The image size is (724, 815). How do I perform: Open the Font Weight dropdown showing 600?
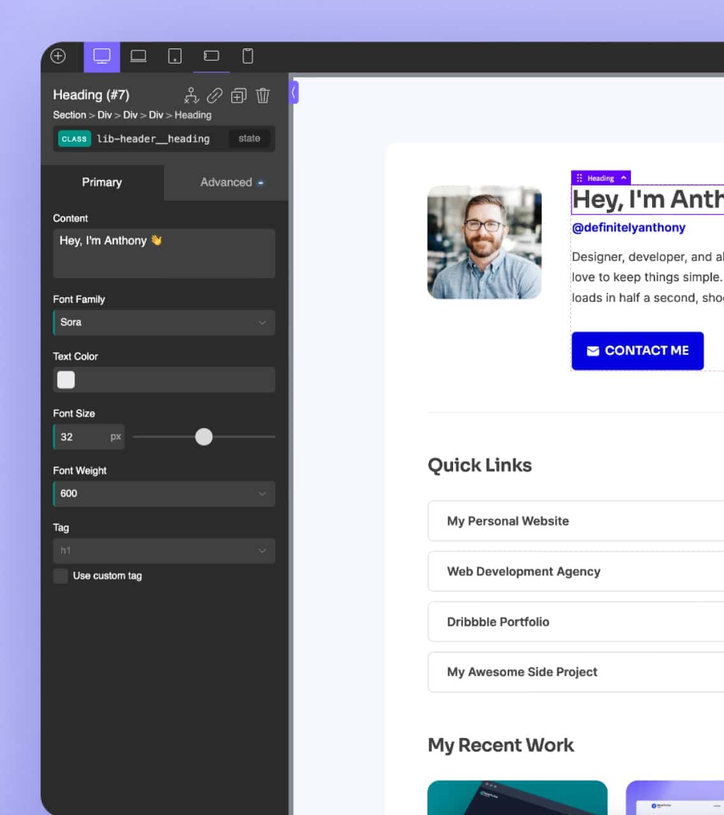[163, 493]
